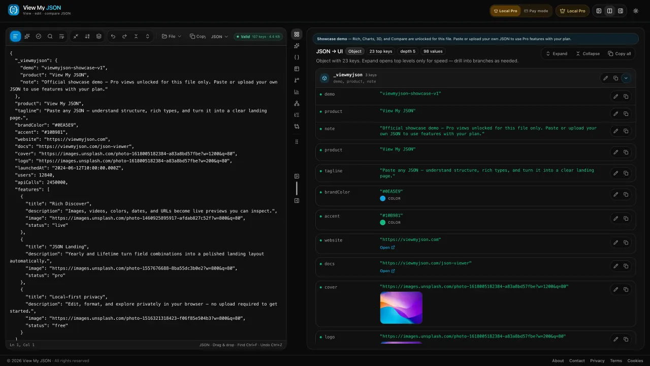Viewport: 650px width, 366px height.
Task: Open the search tool in editor toolbar
Action: click(50, 36)
